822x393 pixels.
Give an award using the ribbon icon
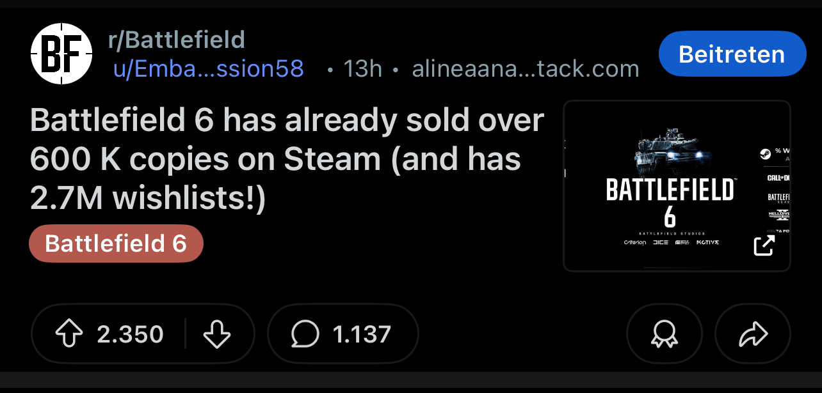(x=664, y=334)
